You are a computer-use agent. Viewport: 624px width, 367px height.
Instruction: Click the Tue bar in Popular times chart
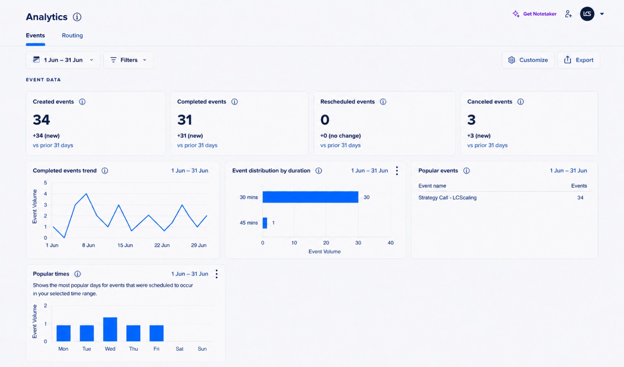pyautogui.click(x=87, y=333)
